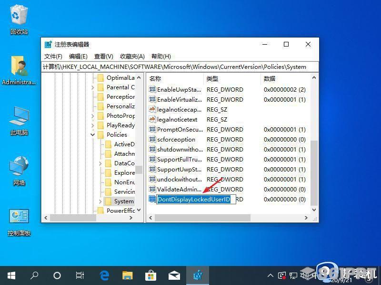Screen dimensions: 381x285
Task: Select the shutdownwitho... value icon
Action: click(152, 149)
